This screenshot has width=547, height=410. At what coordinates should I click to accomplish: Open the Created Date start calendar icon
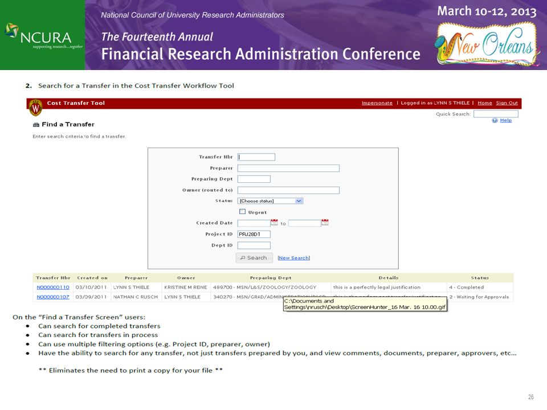point(274,223)
